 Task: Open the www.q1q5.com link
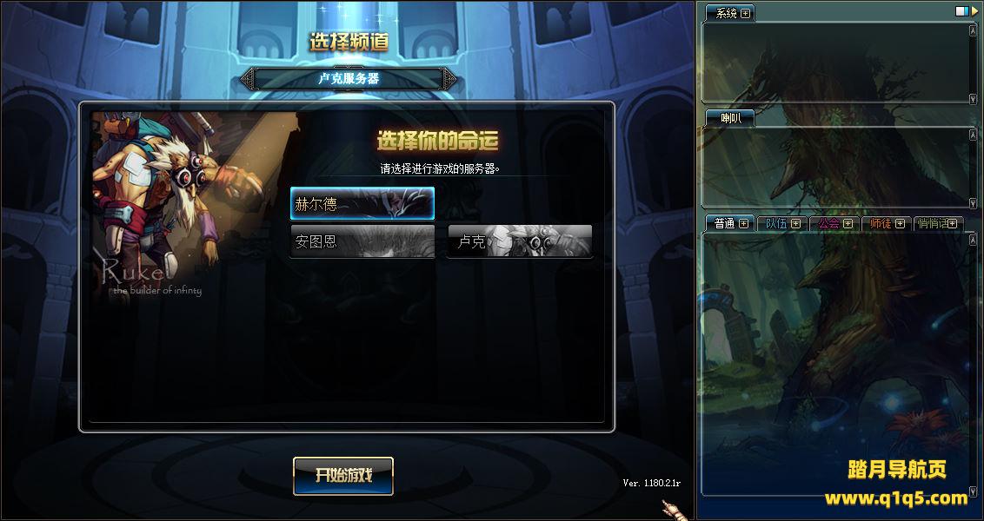[896, 499]
